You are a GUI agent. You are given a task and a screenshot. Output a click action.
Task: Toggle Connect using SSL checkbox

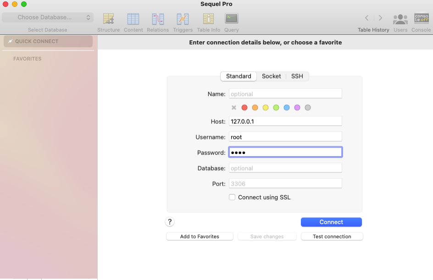(232, 197)
